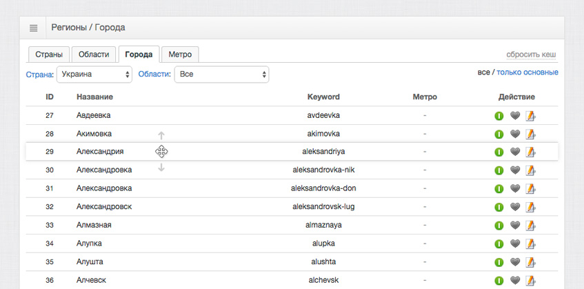Click the сбросить кеш link

coord(531,54)
